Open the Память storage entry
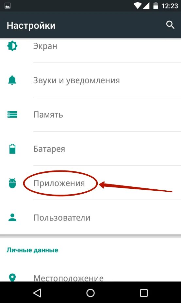The height and width of the screenshot is (303, 181). click(90, 114)
